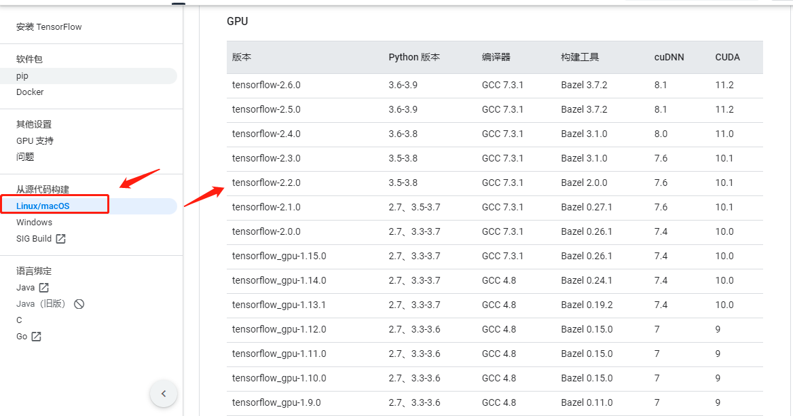Screen dimensions: 793x416
Task: Click external-link icon beside SIG Build
Action: (x=60, y=239)
